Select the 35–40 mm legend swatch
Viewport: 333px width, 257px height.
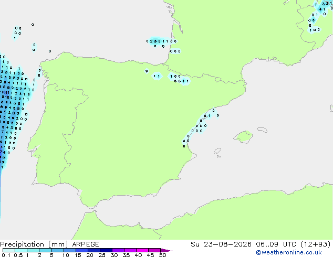point(130,250)
